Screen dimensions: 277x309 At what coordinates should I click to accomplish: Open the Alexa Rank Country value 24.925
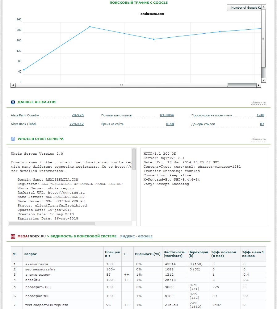pos(78,115)
